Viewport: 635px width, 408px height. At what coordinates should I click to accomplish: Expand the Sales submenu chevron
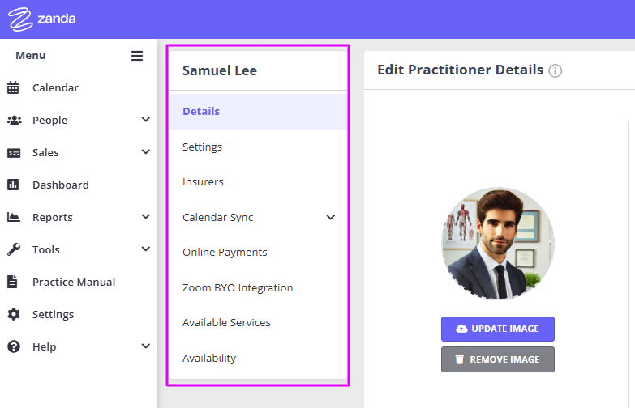pos(146,152)
